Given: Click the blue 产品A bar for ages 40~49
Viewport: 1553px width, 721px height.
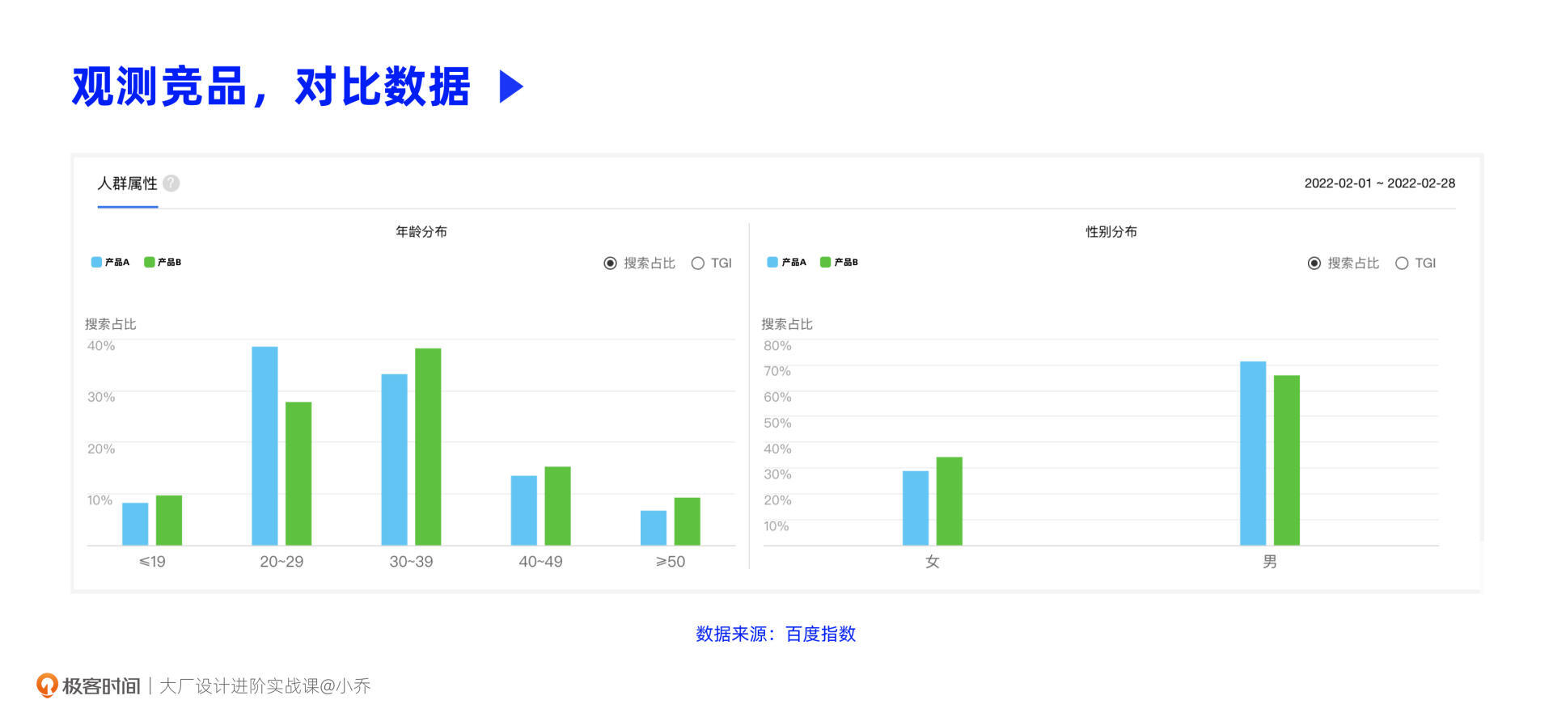Looking at the screenshot, I should pyautogui.click(x=523, y=510).
